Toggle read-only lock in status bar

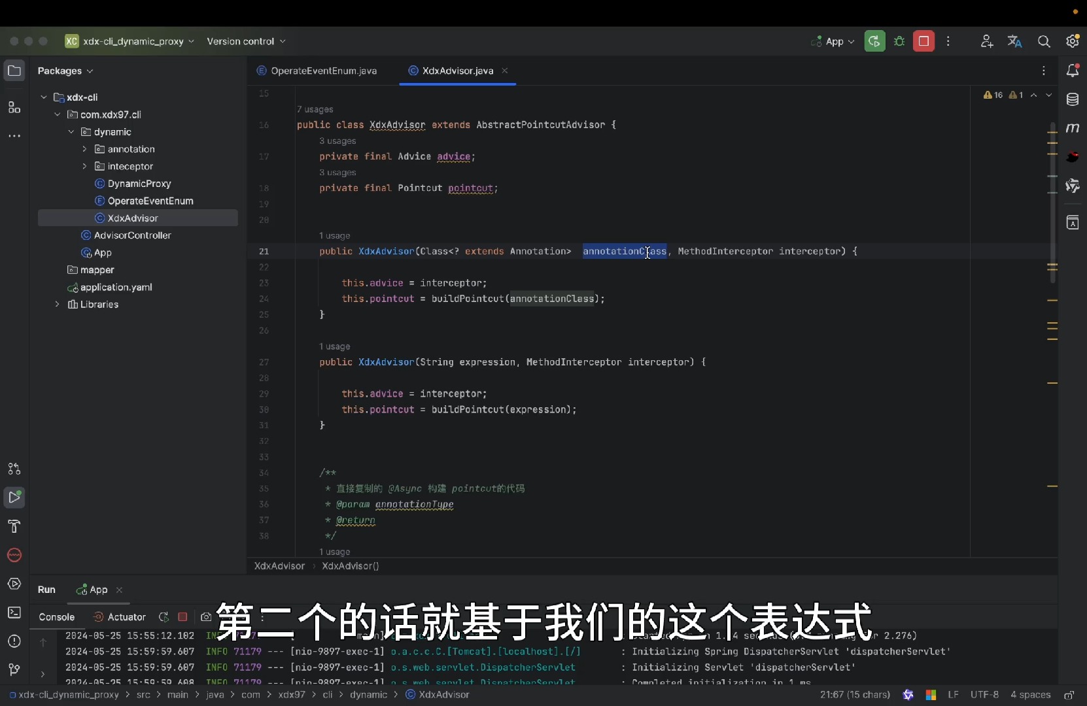[x=1069, y=695]
